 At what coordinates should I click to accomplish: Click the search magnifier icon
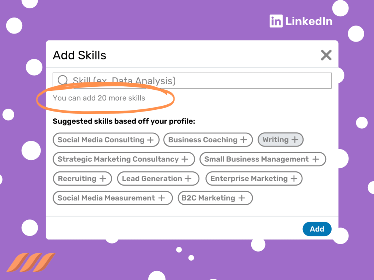click(62, 79)
